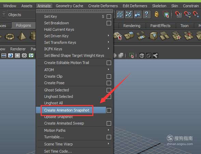
Task: Expand Scene Time Warp submenu
Action: click(x=108, y=143)
